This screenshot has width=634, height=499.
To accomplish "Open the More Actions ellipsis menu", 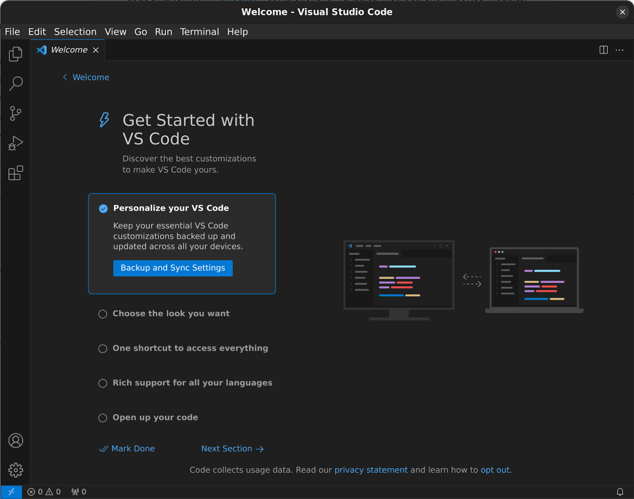I will (619, 50).
